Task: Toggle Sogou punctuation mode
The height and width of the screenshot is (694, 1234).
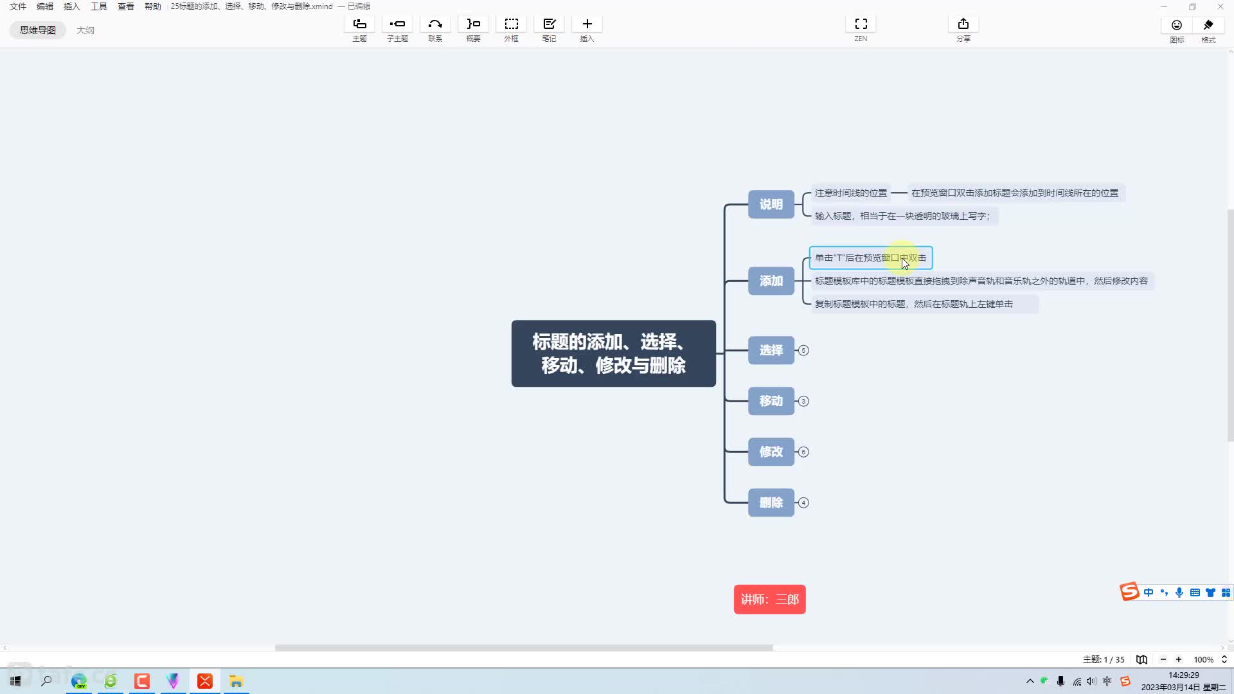Action: (1164, 592)
